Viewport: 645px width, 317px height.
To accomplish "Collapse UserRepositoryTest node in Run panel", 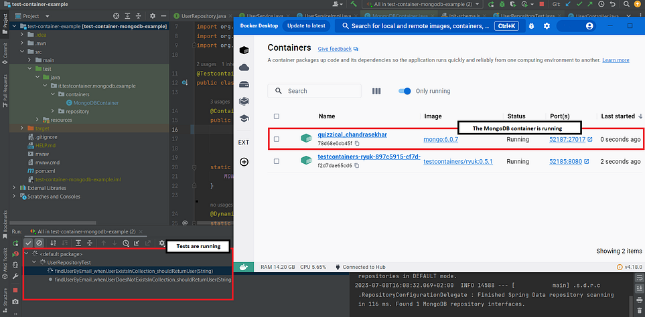I will (33, 262).
